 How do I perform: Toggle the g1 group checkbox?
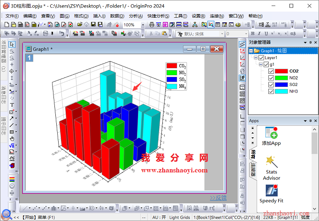click(x=266, y=64)
